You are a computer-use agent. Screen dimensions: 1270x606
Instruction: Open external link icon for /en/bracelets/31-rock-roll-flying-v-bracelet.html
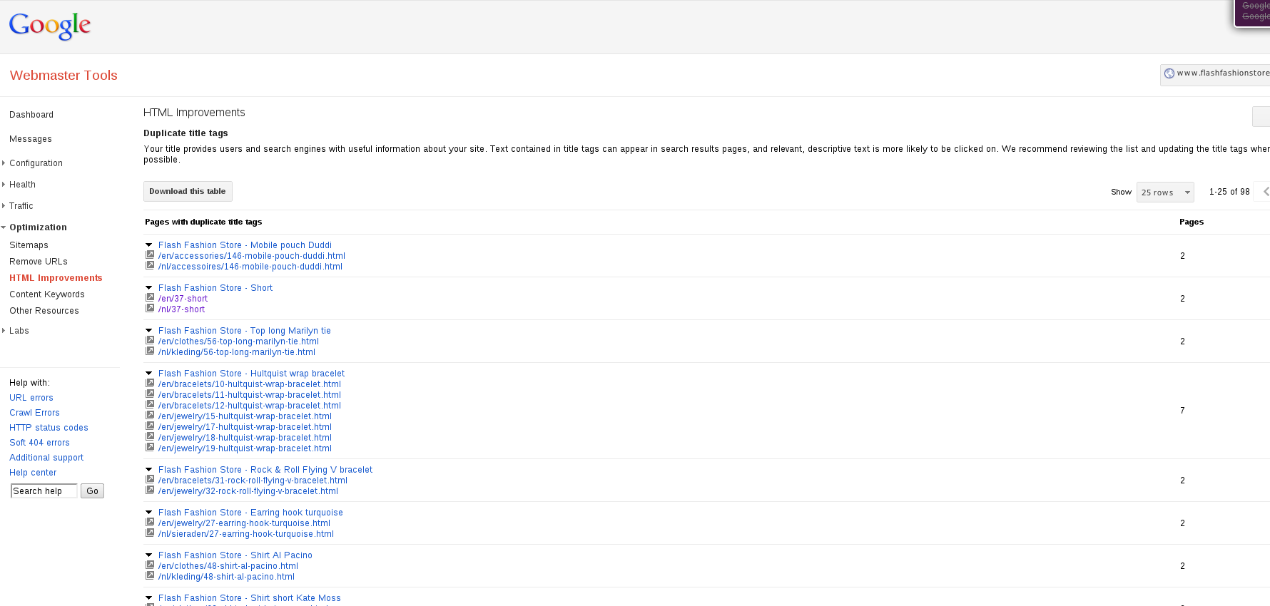point(150,479)
